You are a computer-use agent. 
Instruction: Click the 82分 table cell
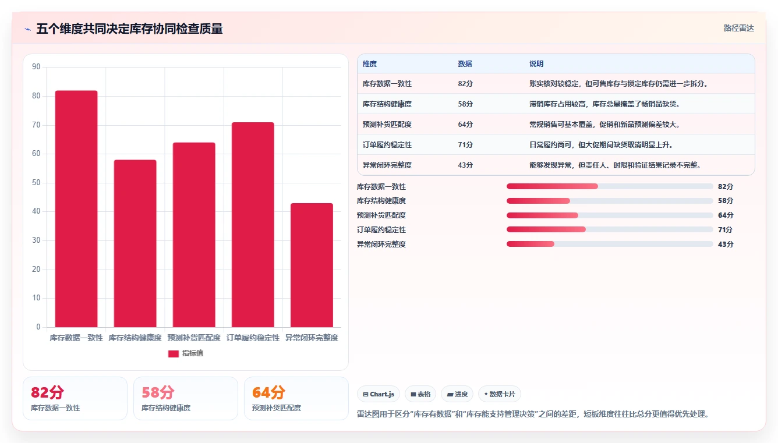(x=465, y=84)
